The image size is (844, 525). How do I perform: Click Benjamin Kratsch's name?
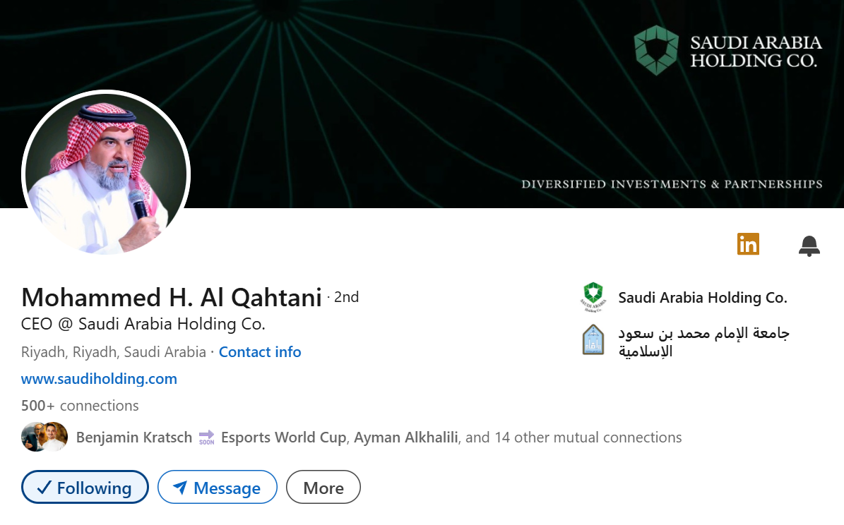click(133, 437)
